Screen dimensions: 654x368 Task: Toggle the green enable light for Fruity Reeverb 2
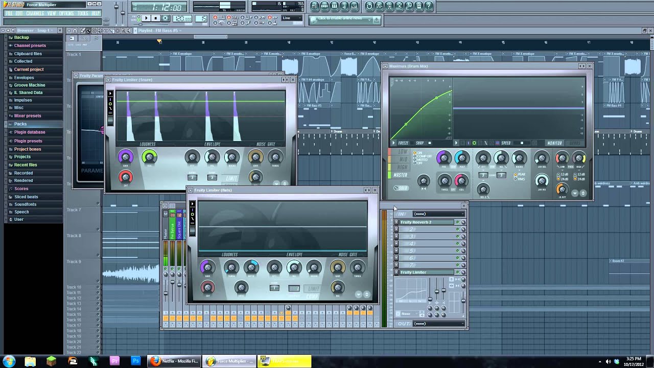pyautogui.click(x=457, y=222)
